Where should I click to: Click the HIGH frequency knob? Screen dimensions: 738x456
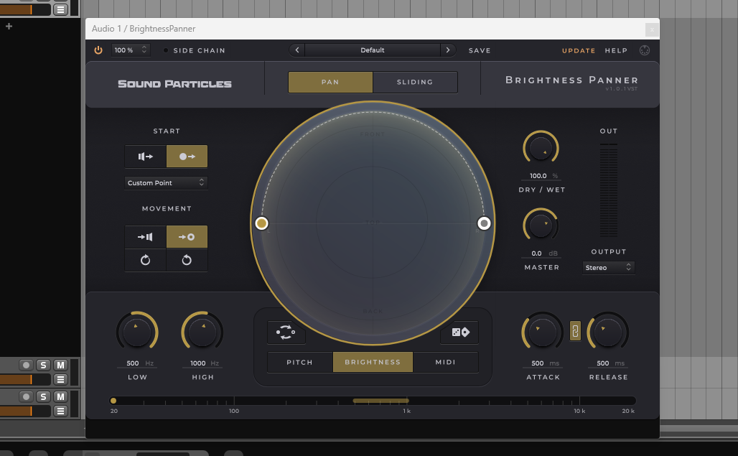pyautogui.click(x=202, y=332)
